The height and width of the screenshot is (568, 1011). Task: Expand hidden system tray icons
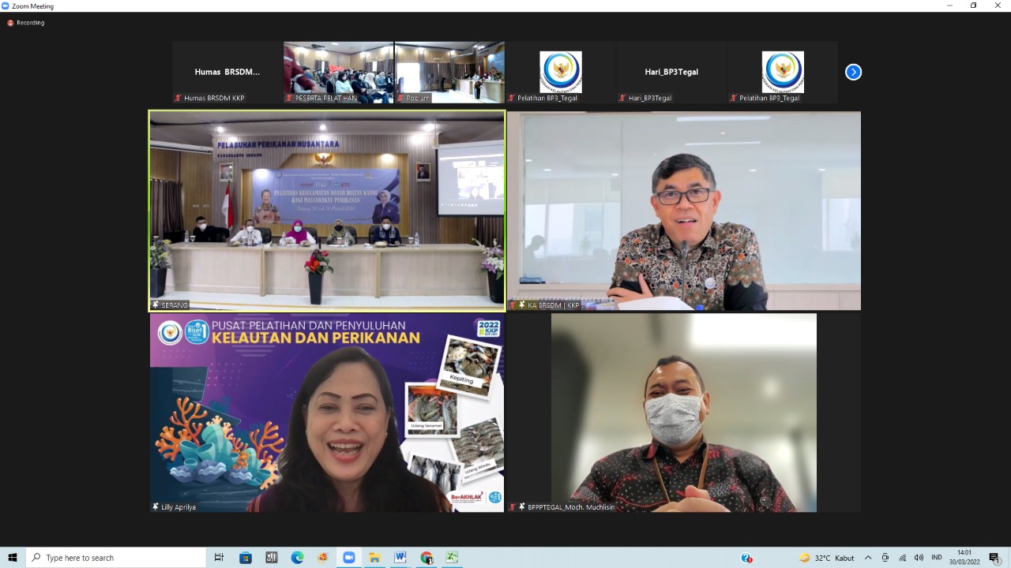point(868,558)
